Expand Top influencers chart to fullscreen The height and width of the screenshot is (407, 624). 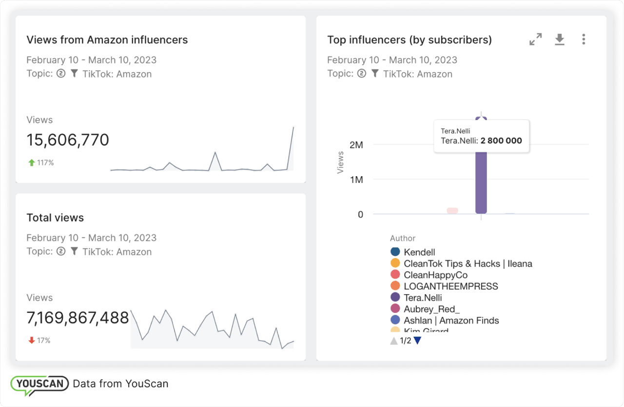(x=535, y=39)
